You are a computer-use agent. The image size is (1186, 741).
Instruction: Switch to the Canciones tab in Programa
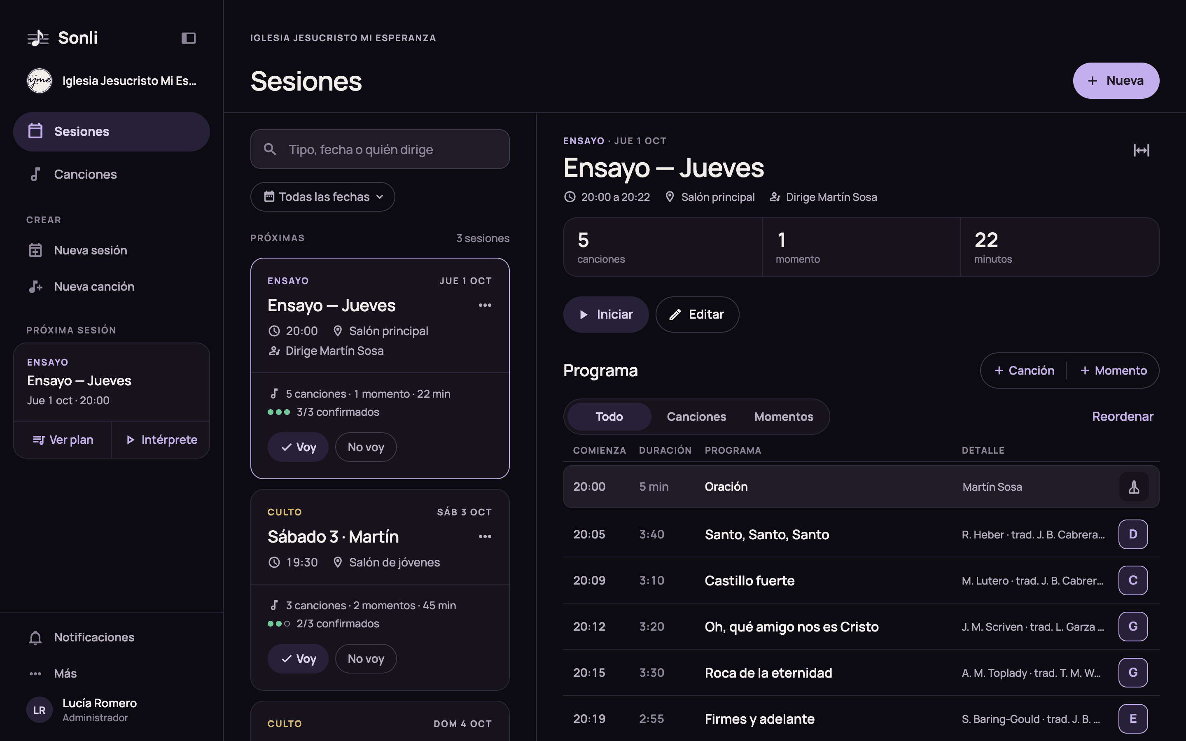coord(696,417)
